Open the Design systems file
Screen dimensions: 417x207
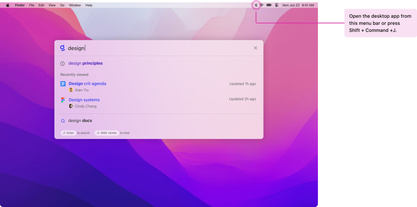[x=84, y=100]
